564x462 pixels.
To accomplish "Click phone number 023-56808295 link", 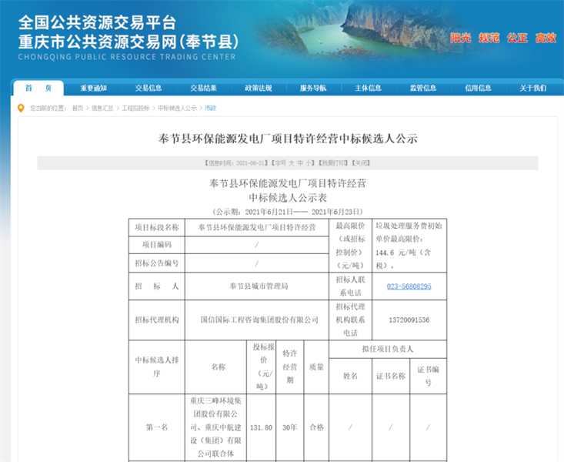I will (409, 286).
